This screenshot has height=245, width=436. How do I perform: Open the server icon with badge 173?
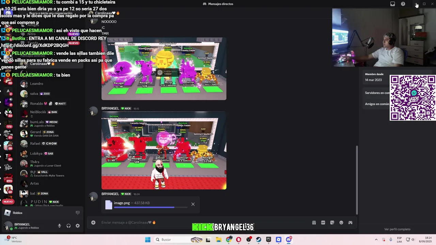[x=8, y=124]
